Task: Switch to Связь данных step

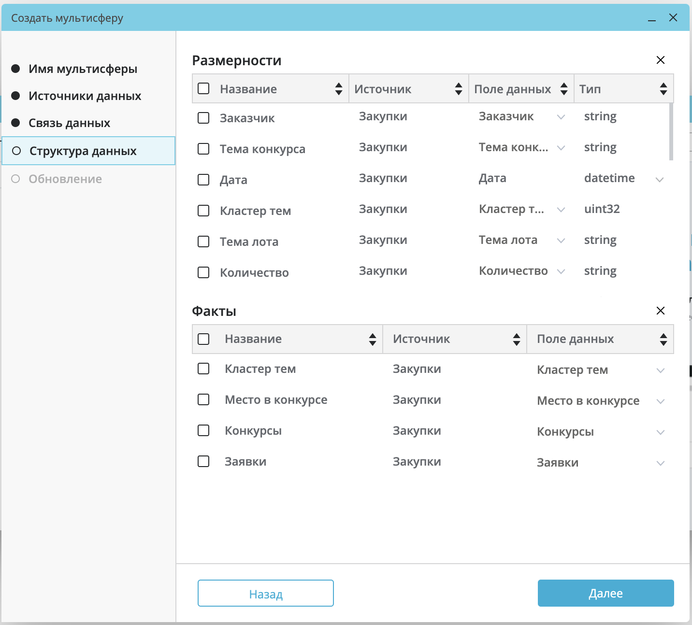Action: click(x=69, y=123)
